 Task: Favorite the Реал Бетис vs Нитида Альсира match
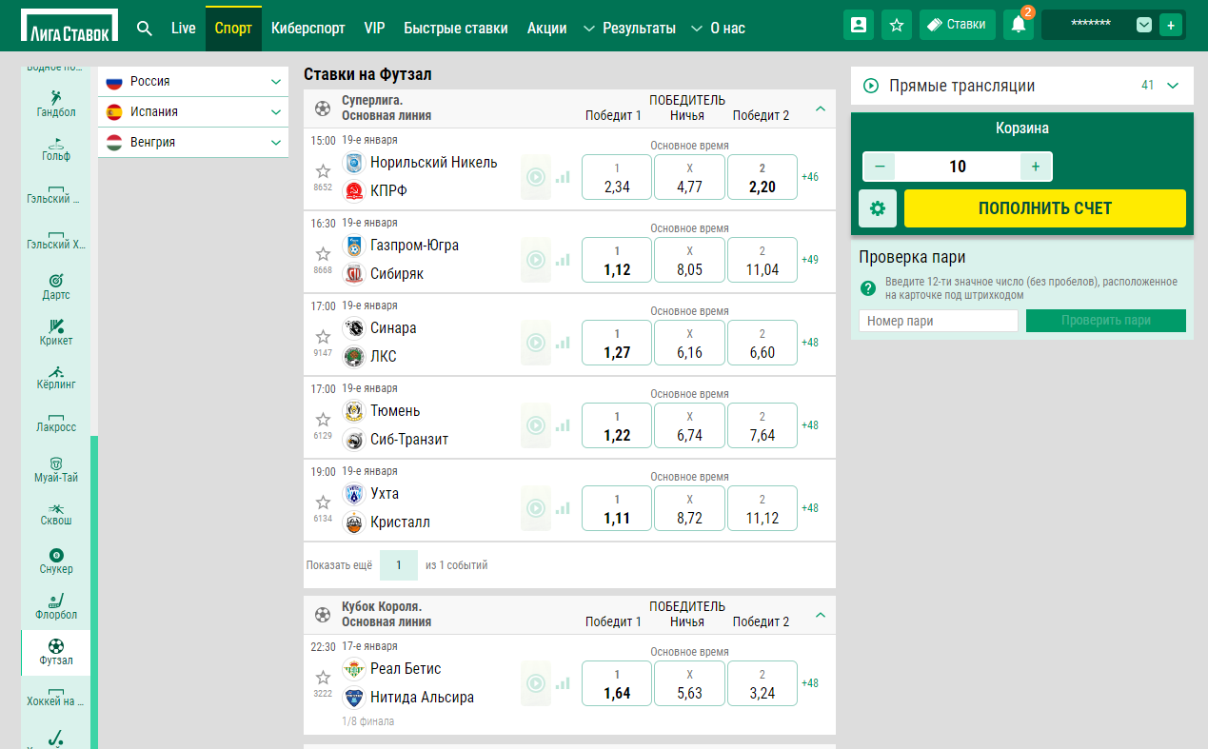coord(323,678)
